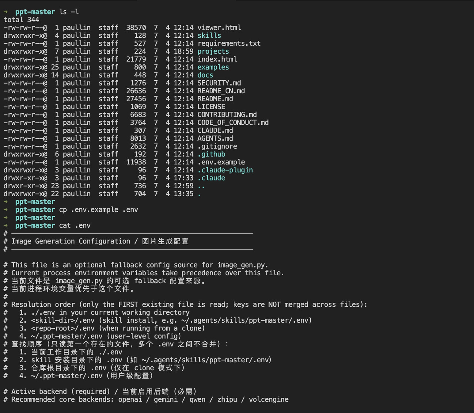The width and height of the screenshot is (474, 413).
Task: Select the 38570 file size value
Action: point(136,28)
